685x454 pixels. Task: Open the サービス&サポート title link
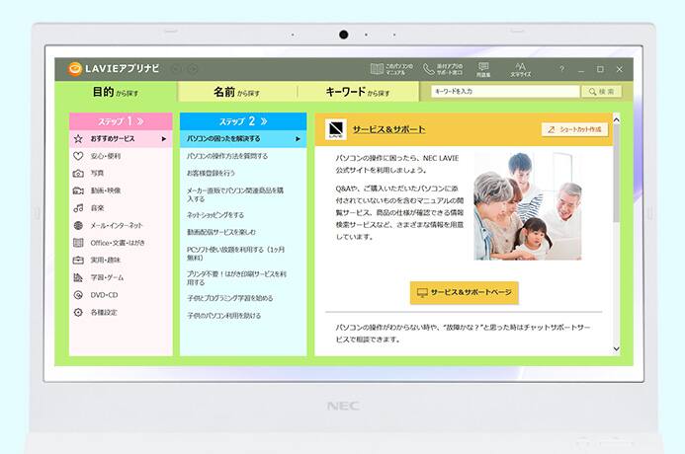388,129
